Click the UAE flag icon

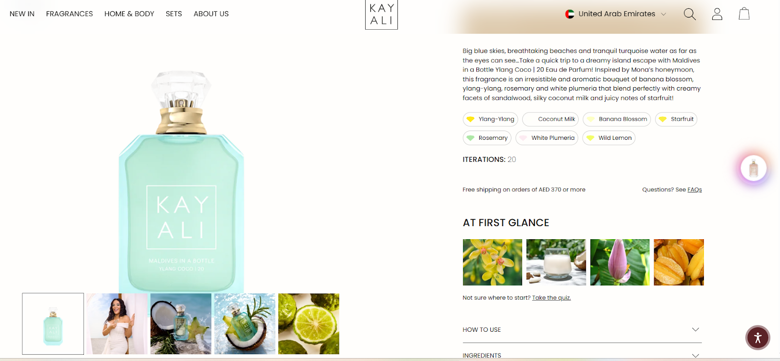click(x=569, y=14)
